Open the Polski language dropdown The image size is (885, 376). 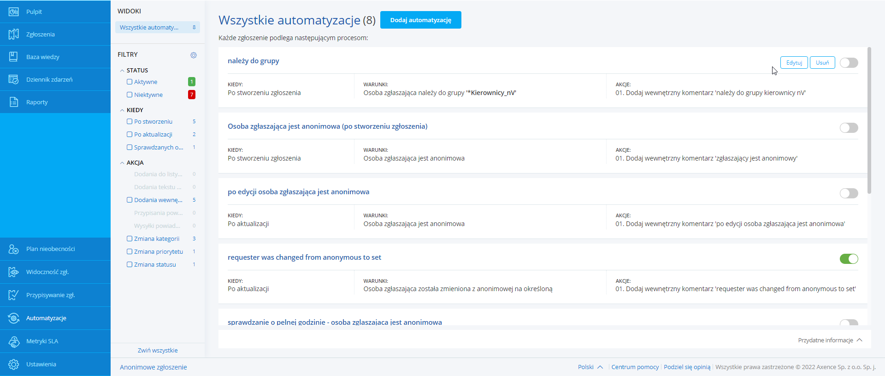tap(590, 367)
